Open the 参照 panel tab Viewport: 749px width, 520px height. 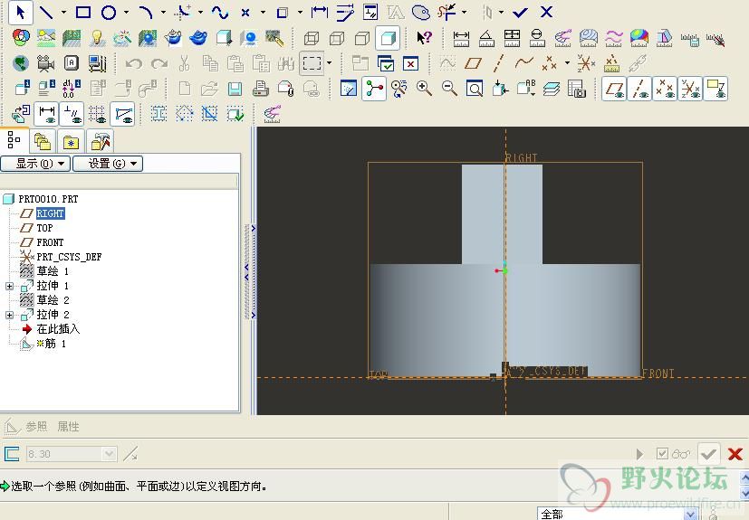(x=36, y=426)
